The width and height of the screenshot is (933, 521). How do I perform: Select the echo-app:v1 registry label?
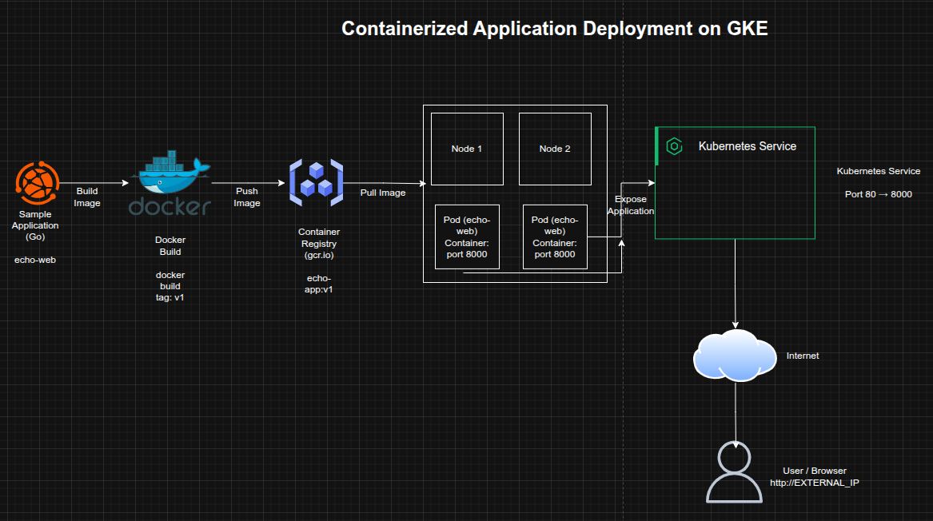click(x=319, y=284)
